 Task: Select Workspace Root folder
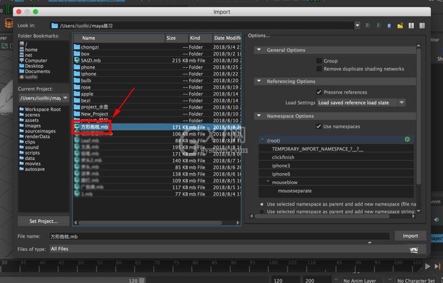40,109
